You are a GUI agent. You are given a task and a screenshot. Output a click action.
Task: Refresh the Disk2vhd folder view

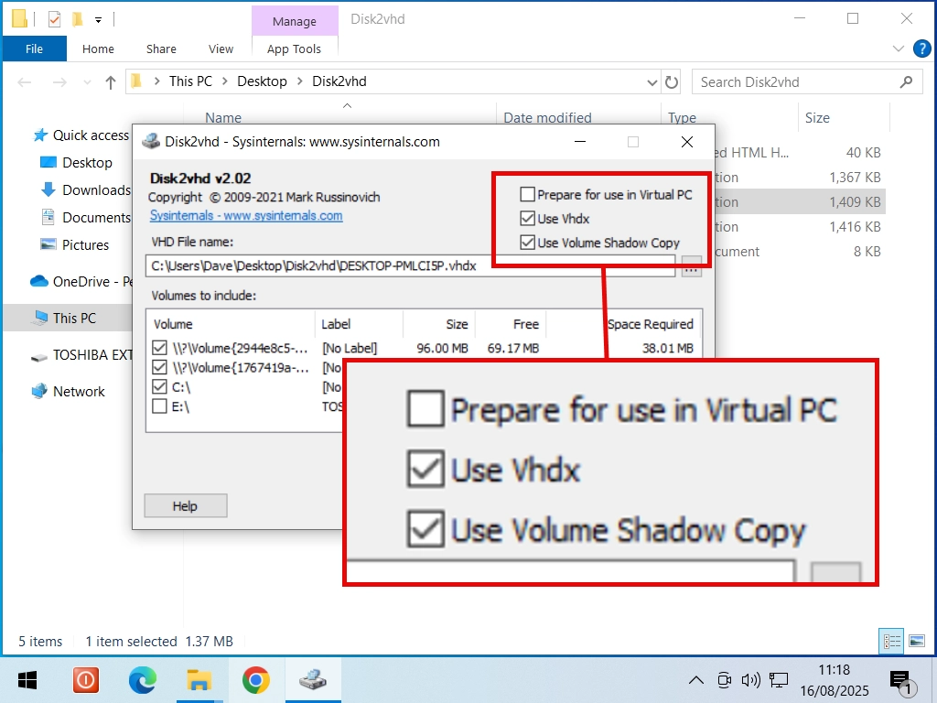coord(672,81)
